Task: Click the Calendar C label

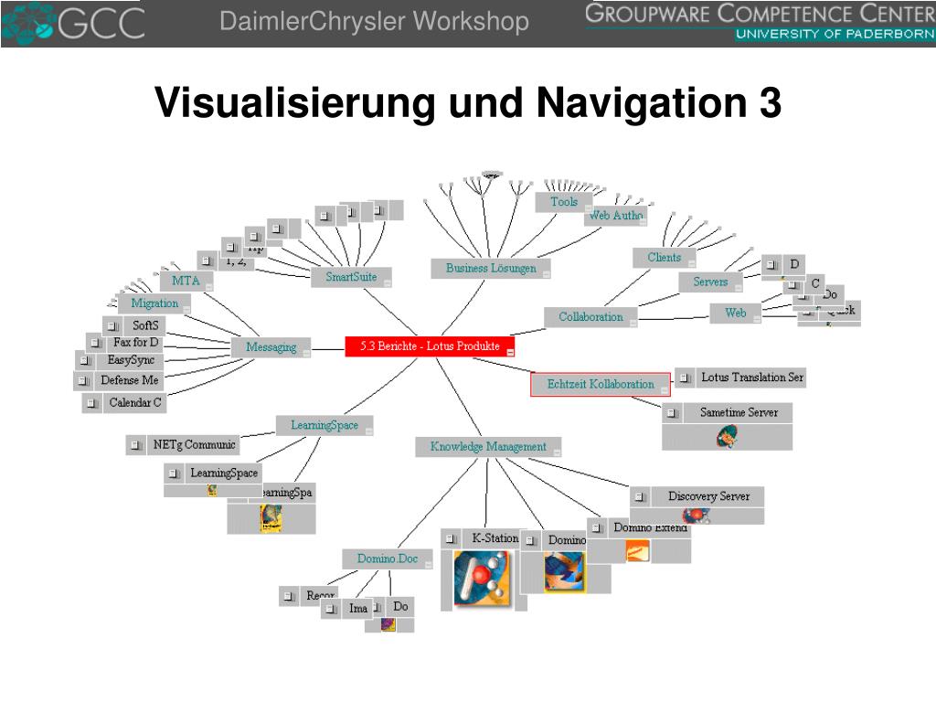Action: pyautogui.click(x=135, y=403)
